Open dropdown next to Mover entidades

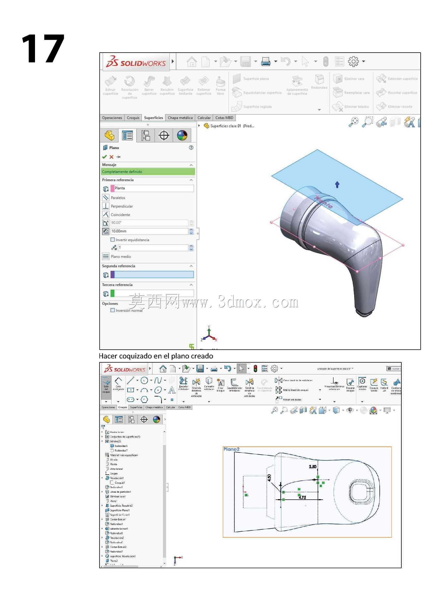320,399
